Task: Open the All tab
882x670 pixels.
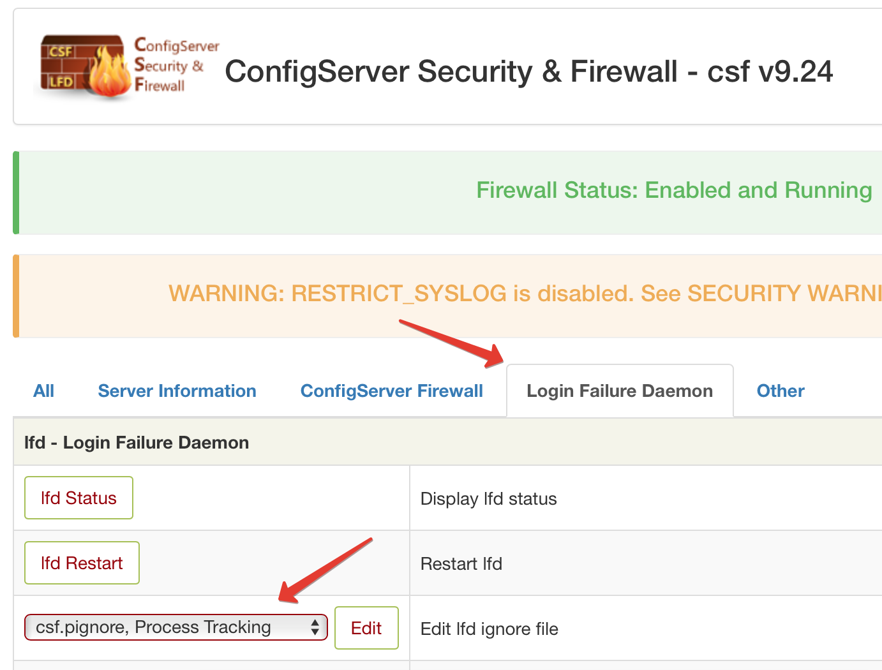Action: [x=43, y=391]
